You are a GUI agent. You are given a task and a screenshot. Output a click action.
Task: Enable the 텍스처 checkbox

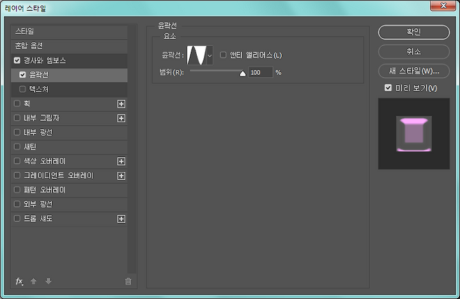pyautogui.click(x=22, y=89)
